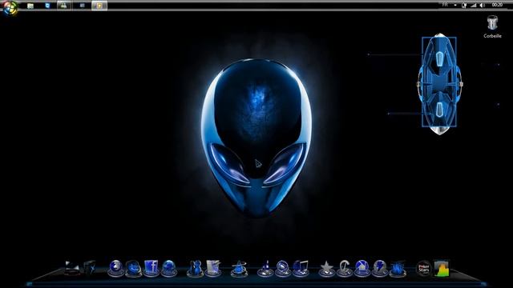
Task: Open the ringed blue star dock icon
Action: pos(239,269)
